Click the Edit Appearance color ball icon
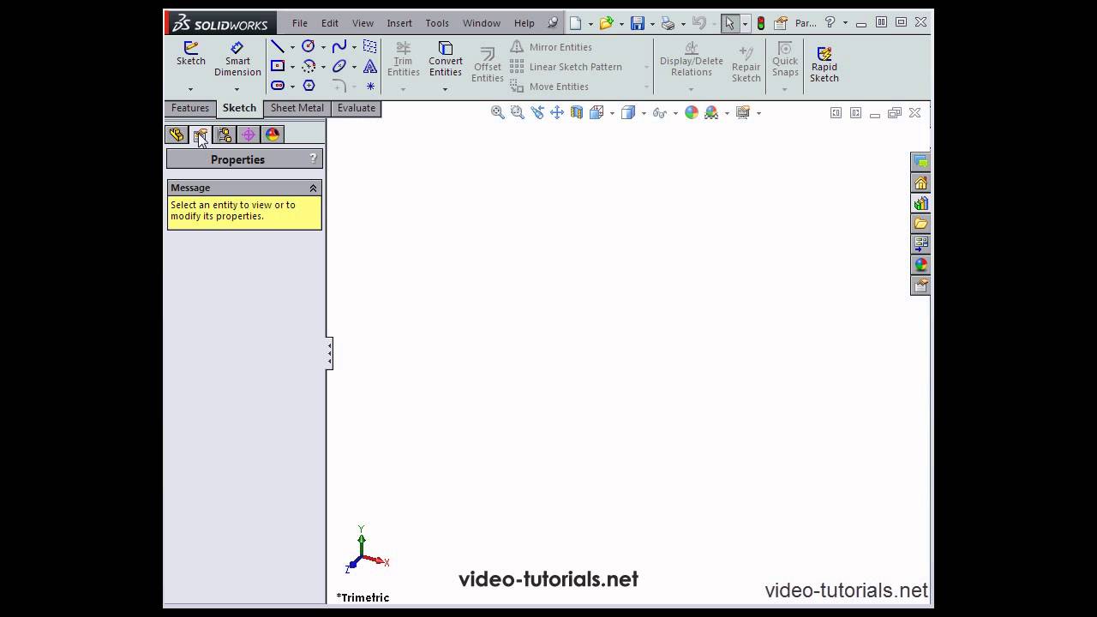Image resolution: width=1097 pixels, height=617 pixels. click(x=692, y=112)
